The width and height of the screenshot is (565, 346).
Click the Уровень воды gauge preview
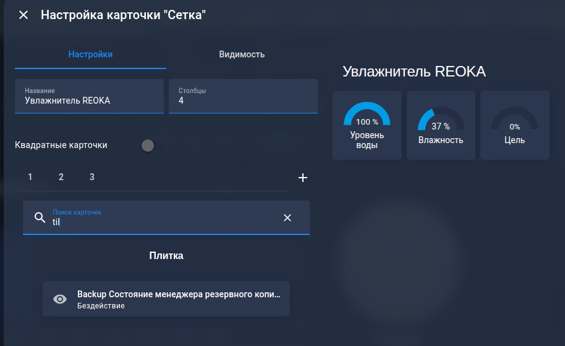point(367,125)
